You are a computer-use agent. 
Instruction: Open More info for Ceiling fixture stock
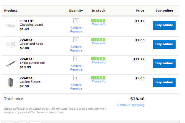[98, 81]
